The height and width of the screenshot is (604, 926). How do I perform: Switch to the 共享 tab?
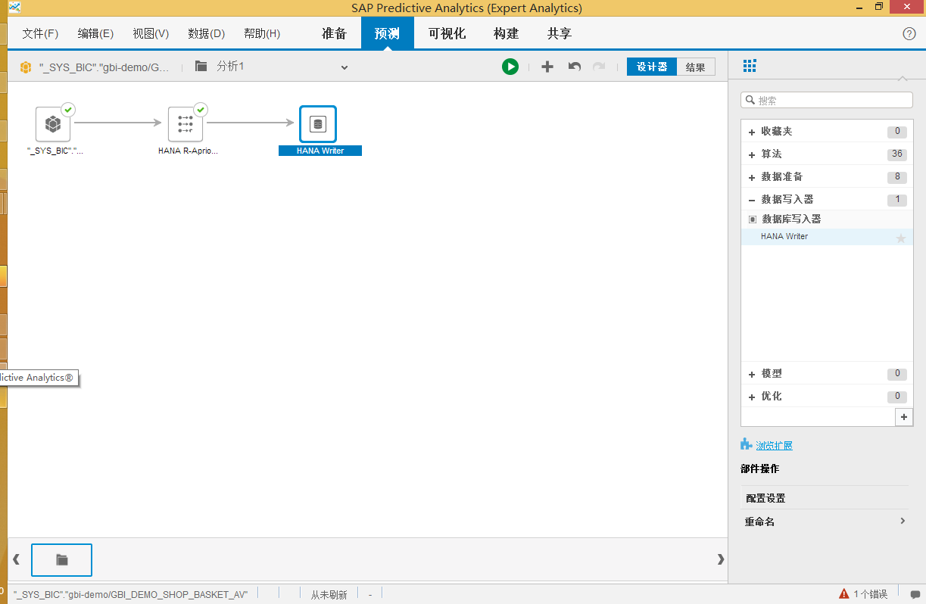click(560, 34)
